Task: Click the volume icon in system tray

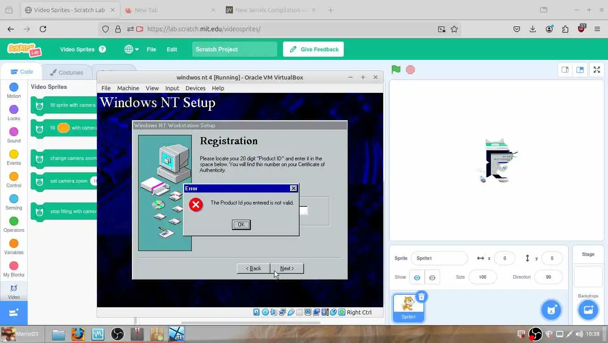Action: [579, 334]
